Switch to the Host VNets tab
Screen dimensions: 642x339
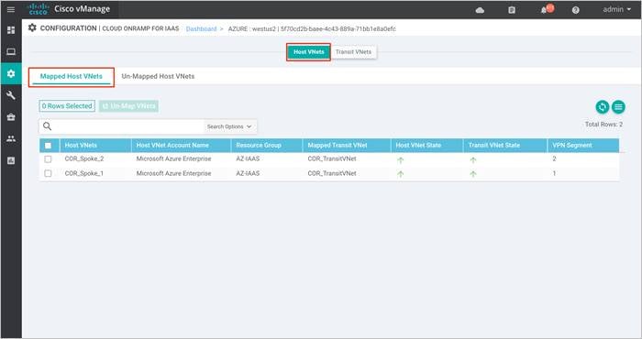point(309,52)
